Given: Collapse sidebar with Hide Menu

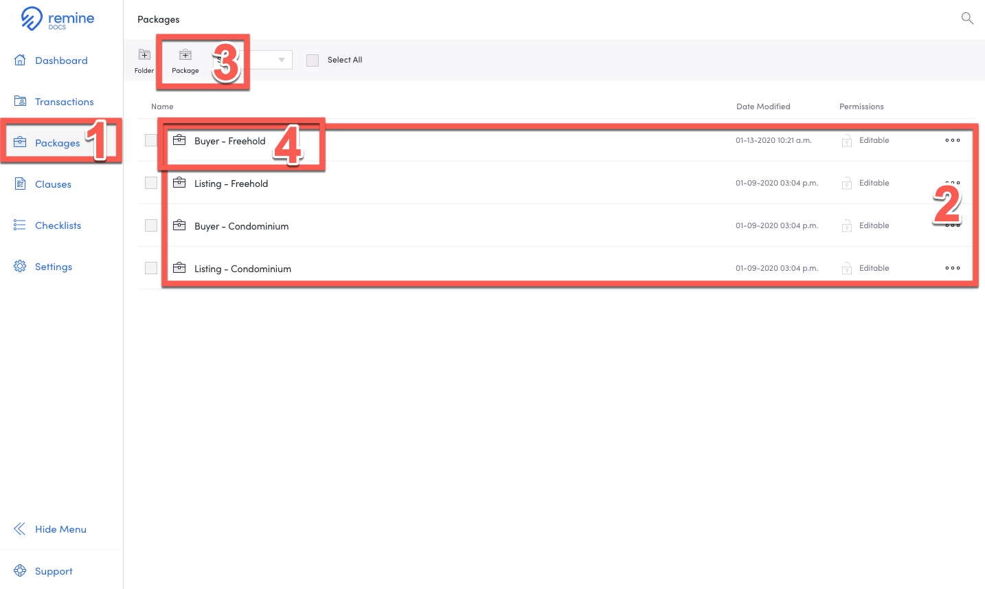Looking at the screenshot, I should coord(50,529).
